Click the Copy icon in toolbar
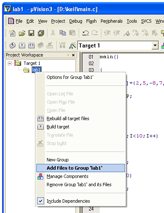The image size is (164, 213). pyautogui.click(x=63, y=33)
